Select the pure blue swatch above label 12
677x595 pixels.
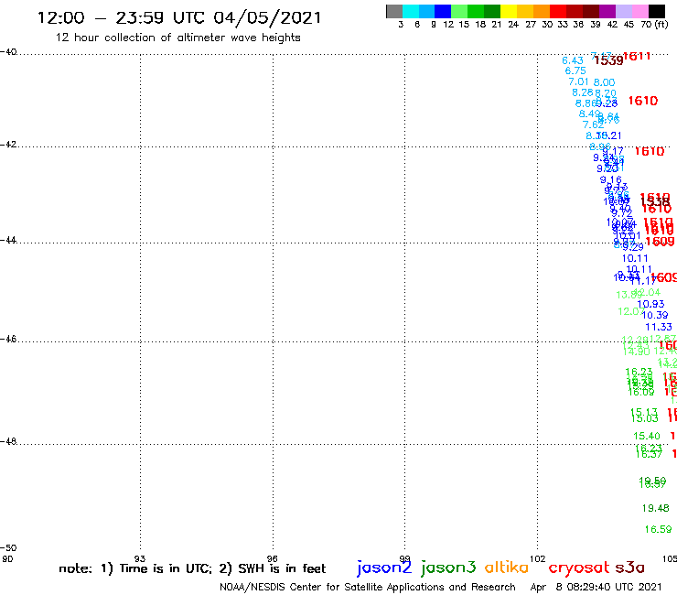[x=443, y=11]
